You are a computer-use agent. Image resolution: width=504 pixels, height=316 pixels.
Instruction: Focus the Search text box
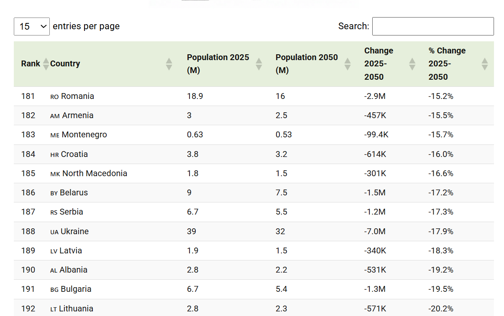[x=433, y=26]
